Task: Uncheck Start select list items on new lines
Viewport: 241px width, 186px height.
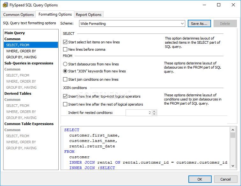Action: (x=65, y=42)
